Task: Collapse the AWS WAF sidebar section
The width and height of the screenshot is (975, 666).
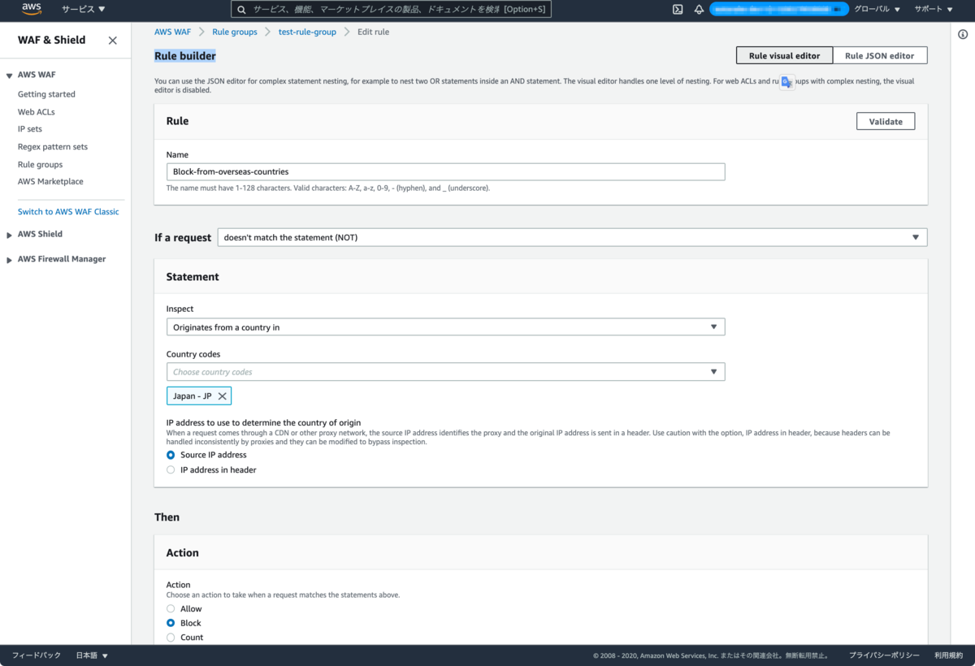Action: [x=9, y=75]
